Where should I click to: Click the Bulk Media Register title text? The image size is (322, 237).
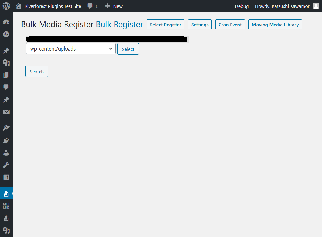[x=57, y=24]
